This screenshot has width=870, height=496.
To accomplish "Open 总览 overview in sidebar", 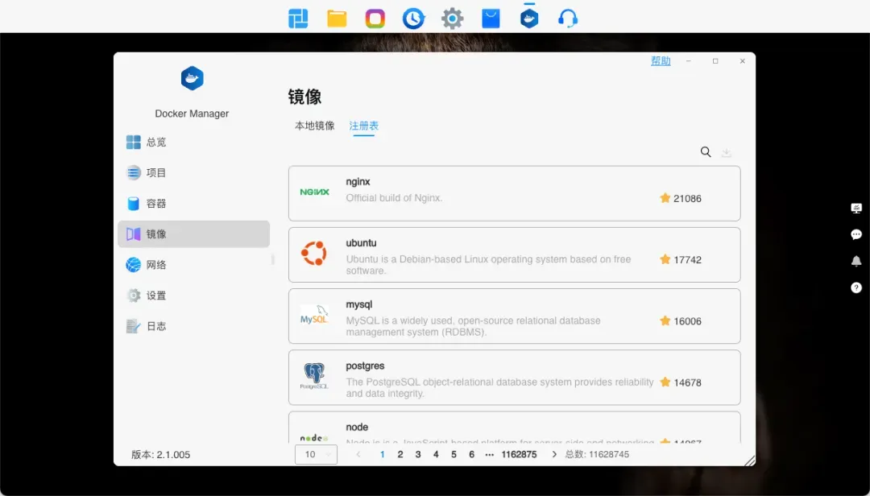I will (x=155, y=143).
